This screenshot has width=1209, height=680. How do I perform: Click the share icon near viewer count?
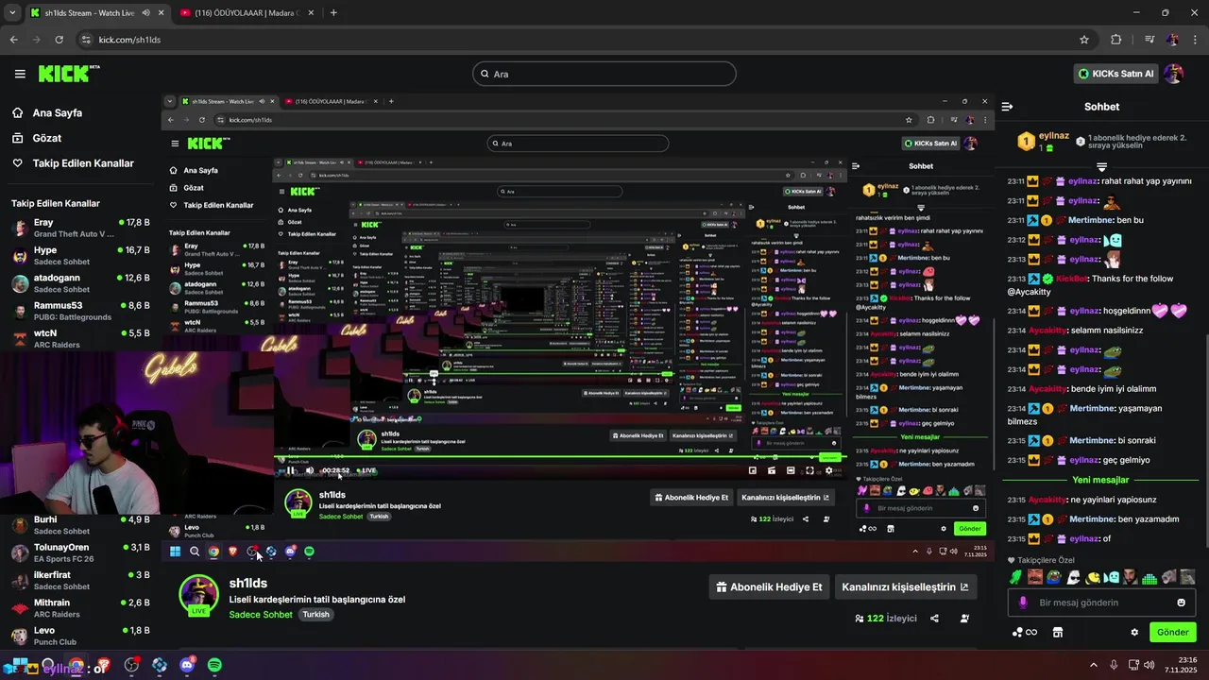pos(934,619)
